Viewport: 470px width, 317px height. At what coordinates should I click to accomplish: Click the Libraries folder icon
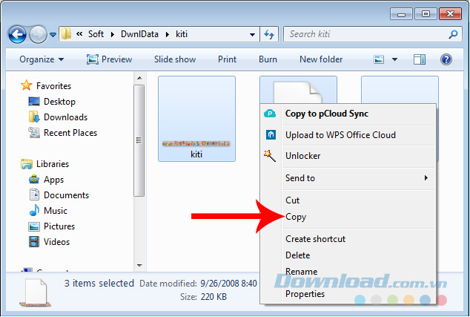(x=27, y=164)
